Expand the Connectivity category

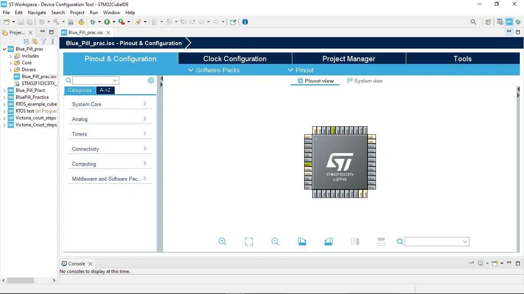[110, 149]
